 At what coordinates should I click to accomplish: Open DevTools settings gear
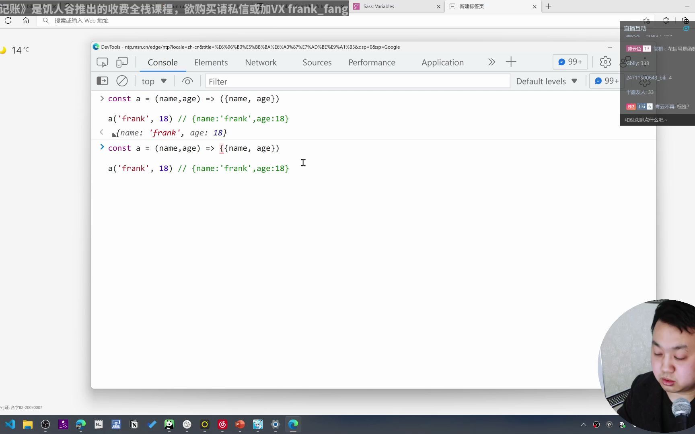[605, 62]
